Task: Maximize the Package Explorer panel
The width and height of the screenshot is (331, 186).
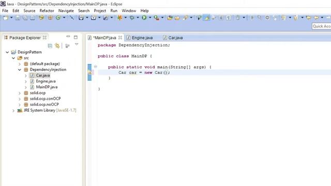Action: 76,37
